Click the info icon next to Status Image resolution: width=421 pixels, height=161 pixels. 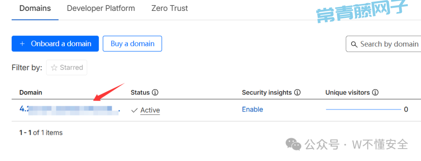pos(155,93)
